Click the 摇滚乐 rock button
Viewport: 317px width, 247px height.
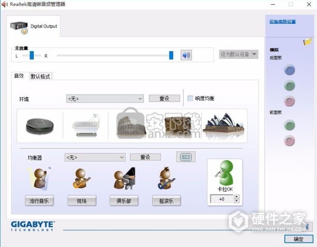point(166,201)
